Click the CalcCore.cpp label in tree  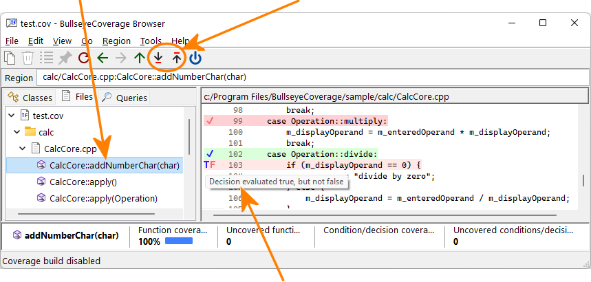coord(70,149)
